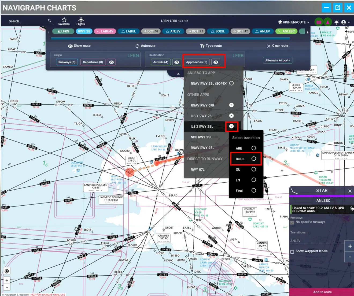Select GU transition radio button
Viewport: 354px width, 296px height.
tap(253, 169)
